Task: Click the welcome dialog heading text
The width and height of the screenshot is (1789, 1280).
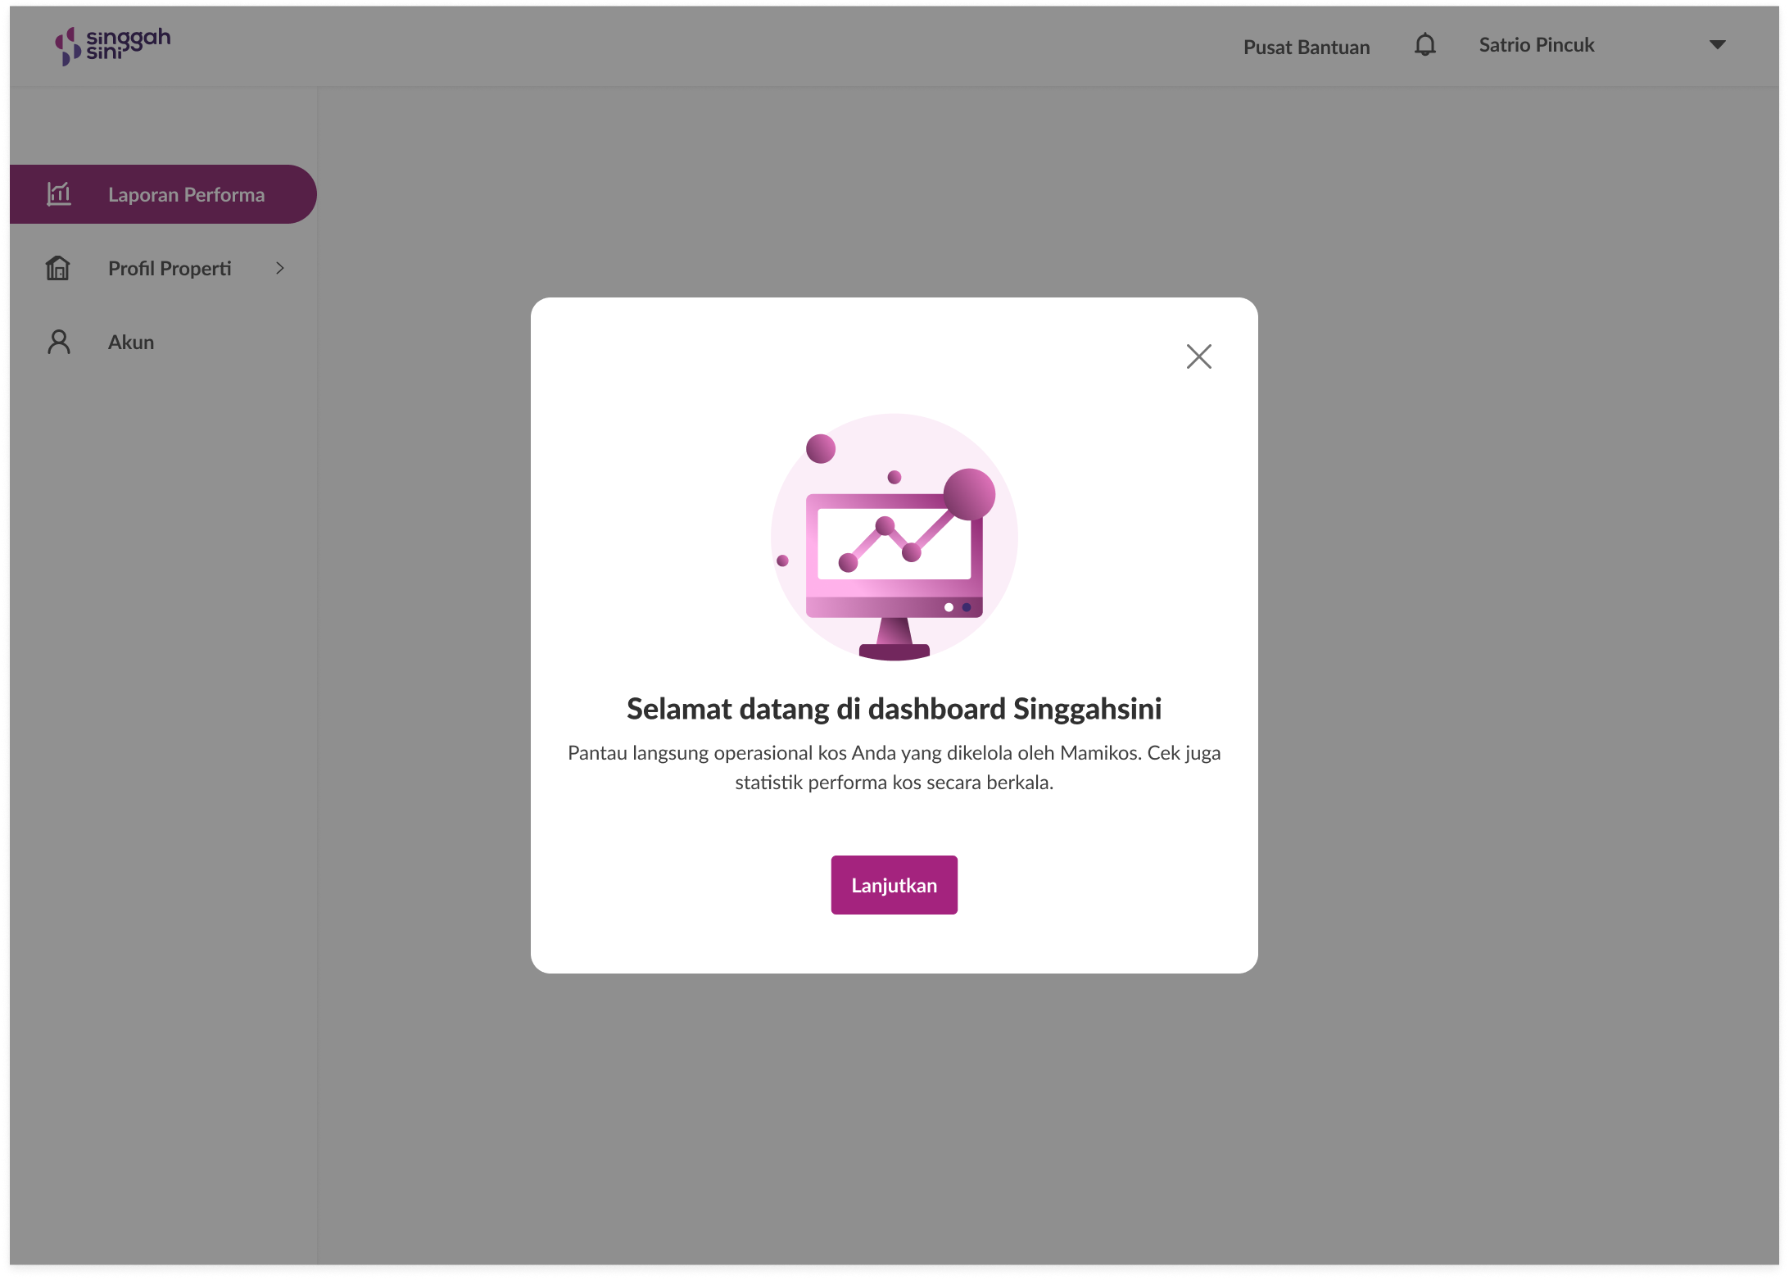Action: (x=894, y=709)
